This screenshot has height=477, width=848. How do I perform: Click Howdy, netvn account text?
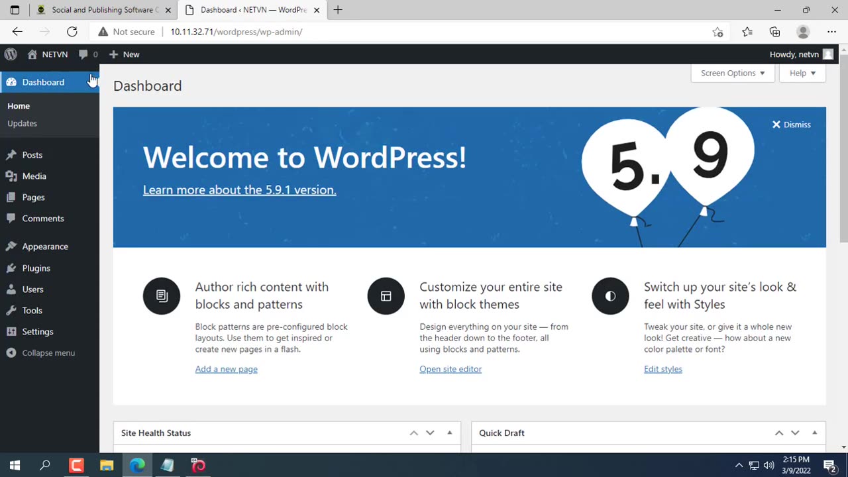[x=794, y=54]
